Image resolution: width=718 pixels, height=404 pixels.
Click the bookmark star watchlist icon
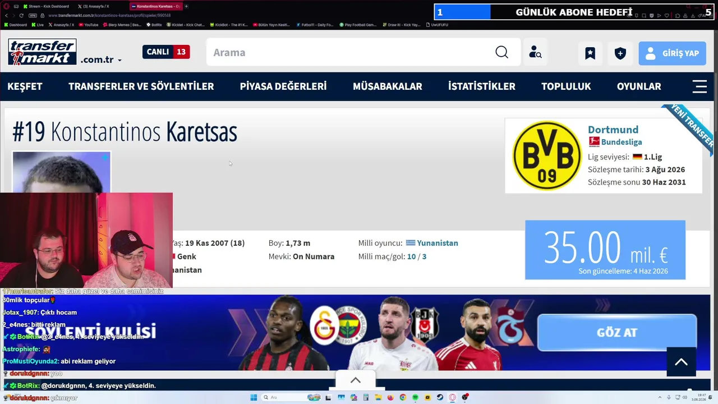point(590,53)
